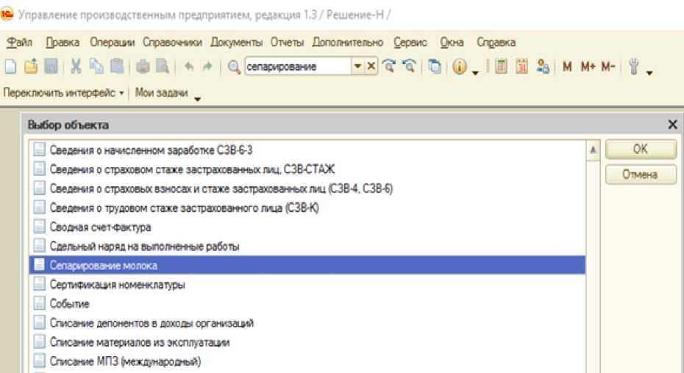The image size is (684, 373).
Task: Select 'Сведения о начисленном заработке СЗВ-6-3'
Action: tap(307, 149)
